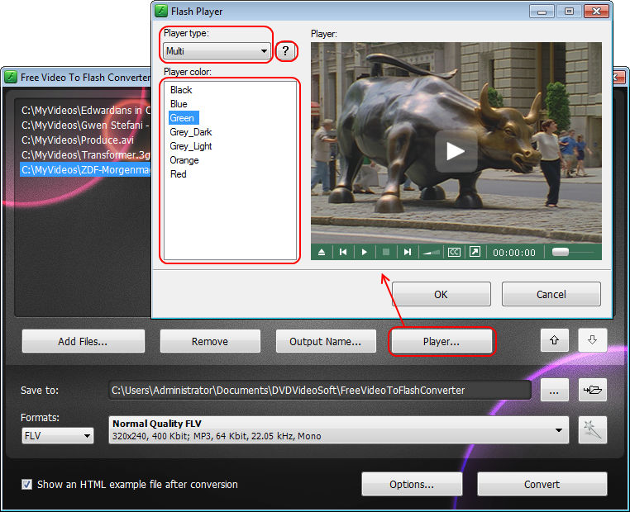The width and height of the screenshot is (630, 512).
Task: Move selected file up with arrow button
Action: pyautogui.click(x=555, y=340)
